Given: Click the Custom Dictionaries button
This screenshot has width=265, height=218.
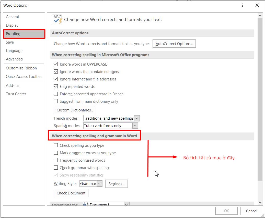Looking at the screenshot, I should click(75, 110).
